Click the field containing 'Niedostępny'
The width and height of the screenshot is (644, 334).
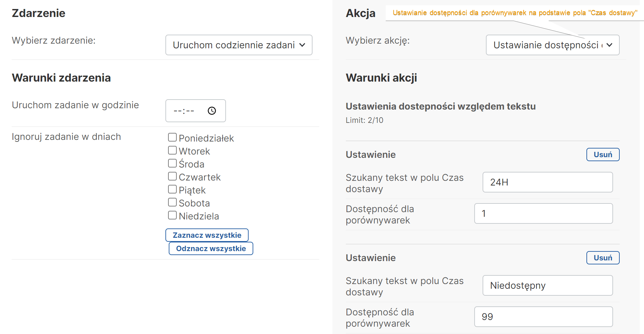click(x=547, y=285)
